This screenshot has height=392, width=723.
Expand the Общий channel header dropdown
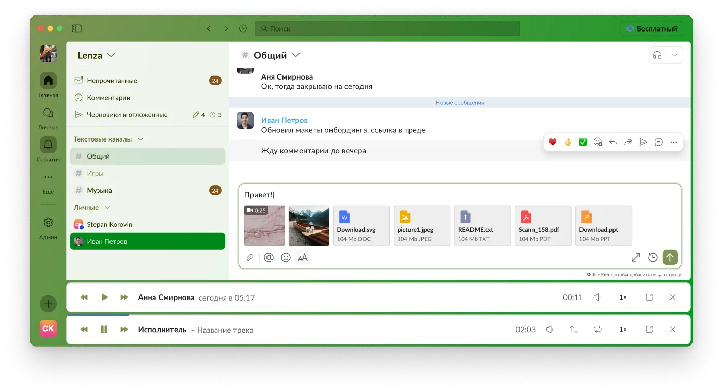coord(296,55)
